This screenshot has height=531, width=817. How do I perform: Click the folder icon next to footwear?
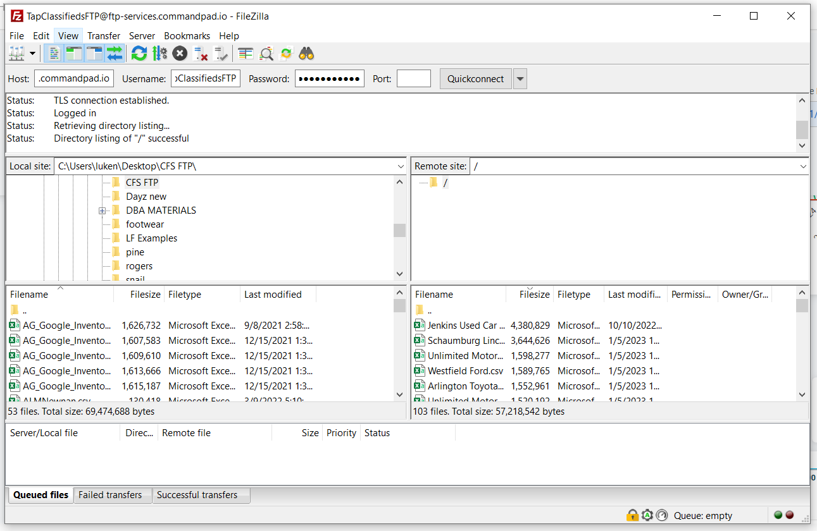[116, 224]
